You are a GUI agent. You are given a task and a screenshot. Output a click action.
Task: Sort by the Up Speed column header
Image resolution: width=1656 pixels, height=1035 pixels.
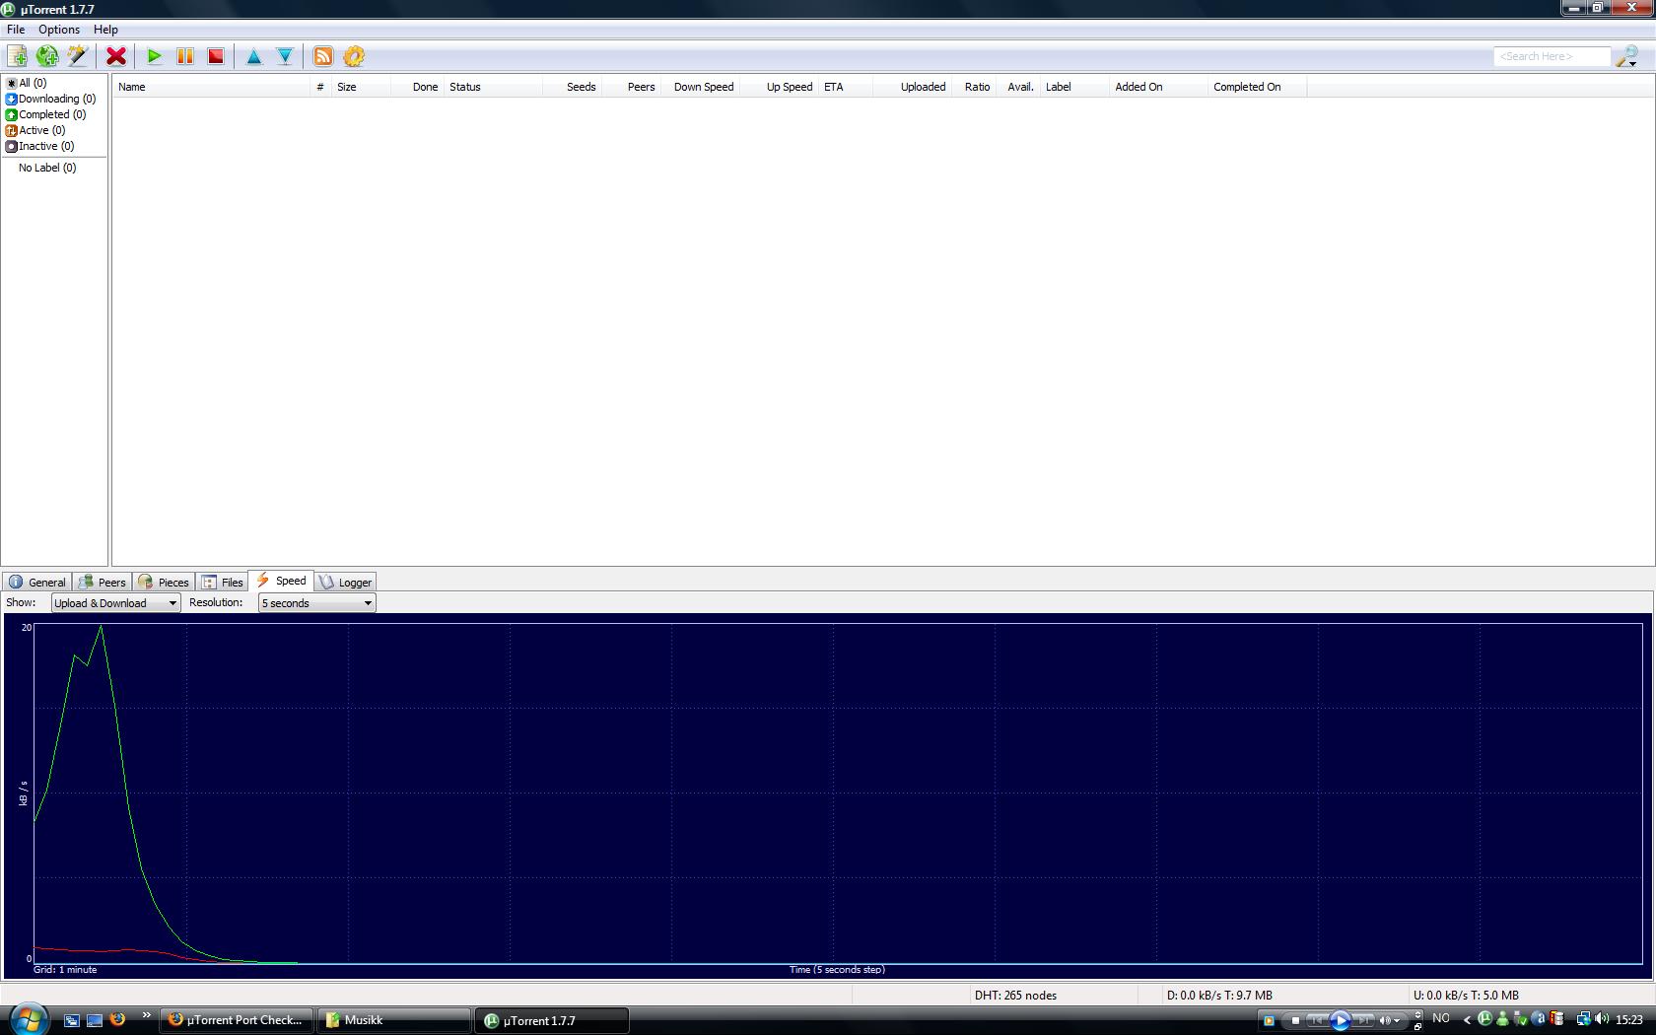coord(780,87)
